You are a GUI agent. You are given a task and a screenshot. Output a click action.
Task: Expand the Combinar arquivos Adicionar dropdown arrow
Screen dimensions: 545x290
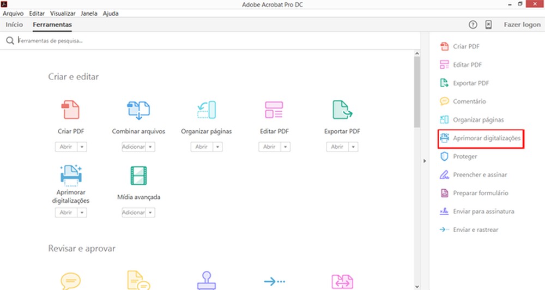click(150, 147)
